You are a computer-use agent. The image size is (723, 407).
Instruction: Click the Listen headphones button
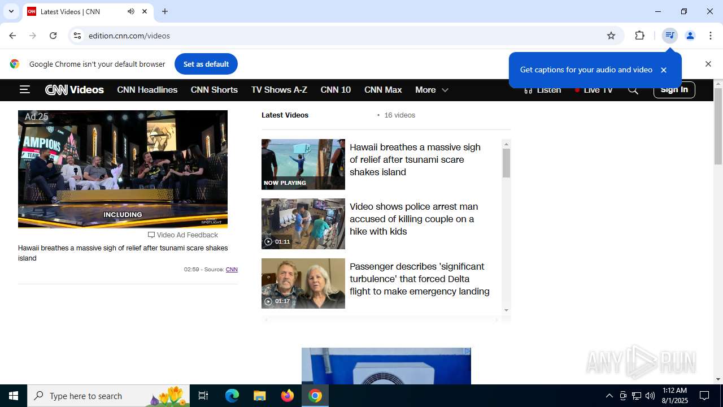(x=542, y=90)
